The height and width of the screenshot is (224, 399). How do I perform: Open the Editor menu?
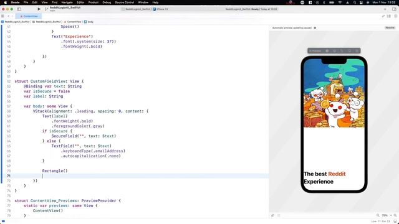coord(80,2)
